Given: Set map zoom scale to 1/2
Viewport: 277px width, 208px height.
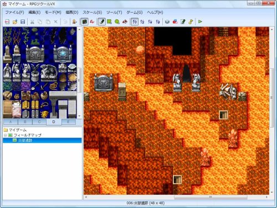Looking at the screenshot, I should pos(142,22).
